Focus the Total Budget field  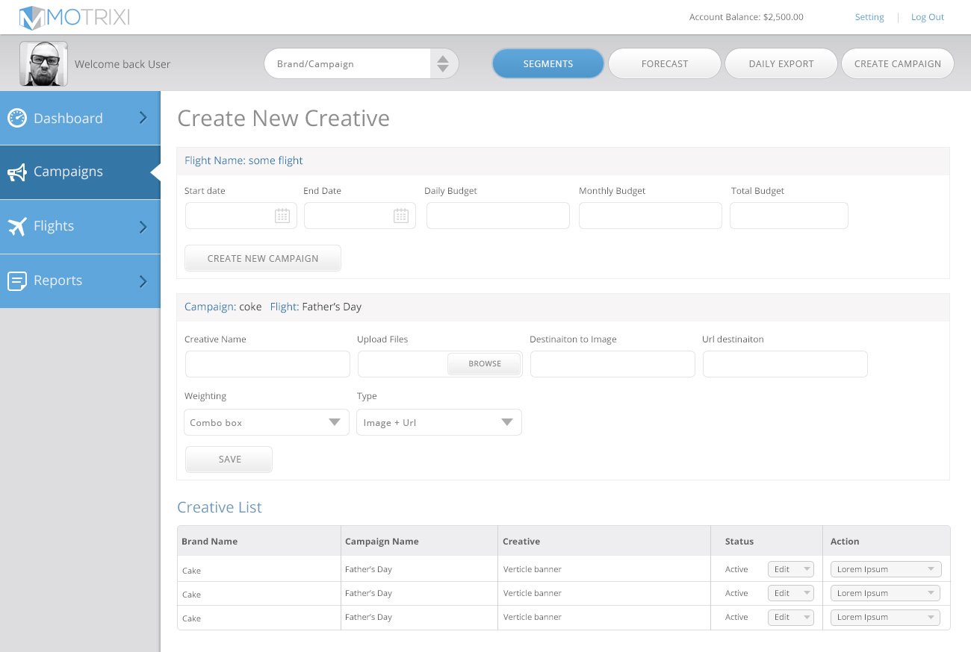click(789, 216)
